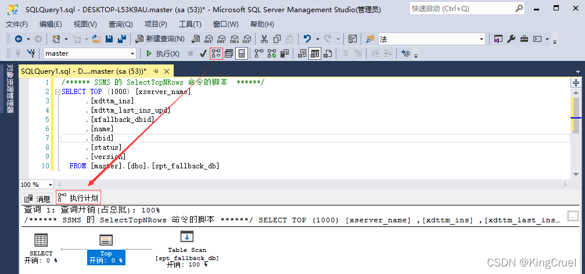Select the Table Scan plan operator
The height and width of the screenshot is (274, 585).
tap(187, 248)
